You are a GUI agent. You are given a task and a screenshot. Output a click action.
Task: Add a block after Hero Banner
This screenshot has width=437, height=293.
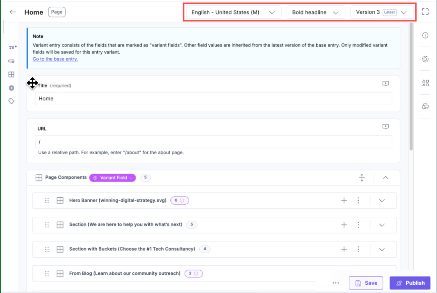point(344,201)
